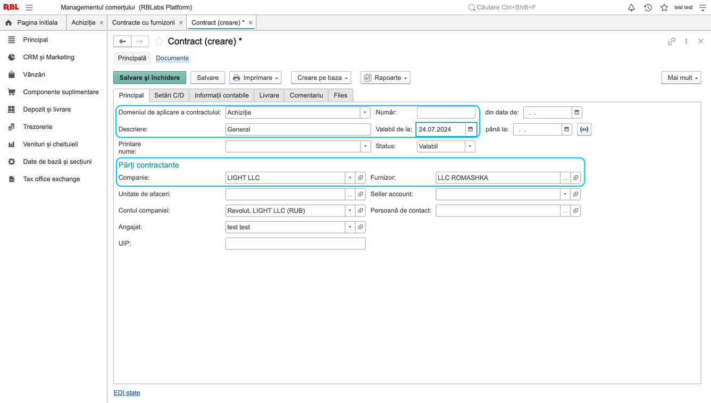711x403 pixels.
Task: Expand Printare nume dropdown
Action: click(x=365, y=146)
